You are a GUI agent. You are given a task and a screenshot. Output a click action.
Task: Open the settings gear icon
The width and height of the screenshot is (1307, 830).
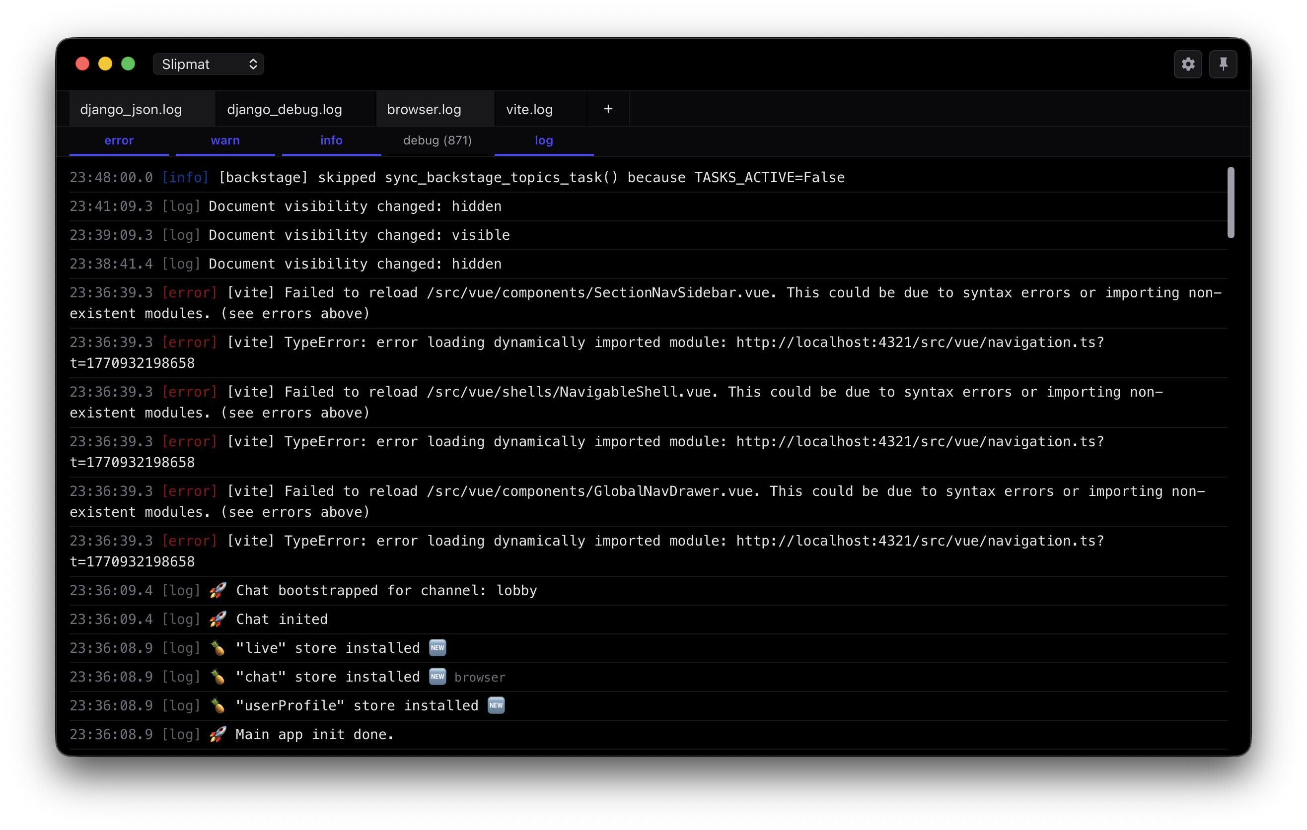click(1188, 64)
